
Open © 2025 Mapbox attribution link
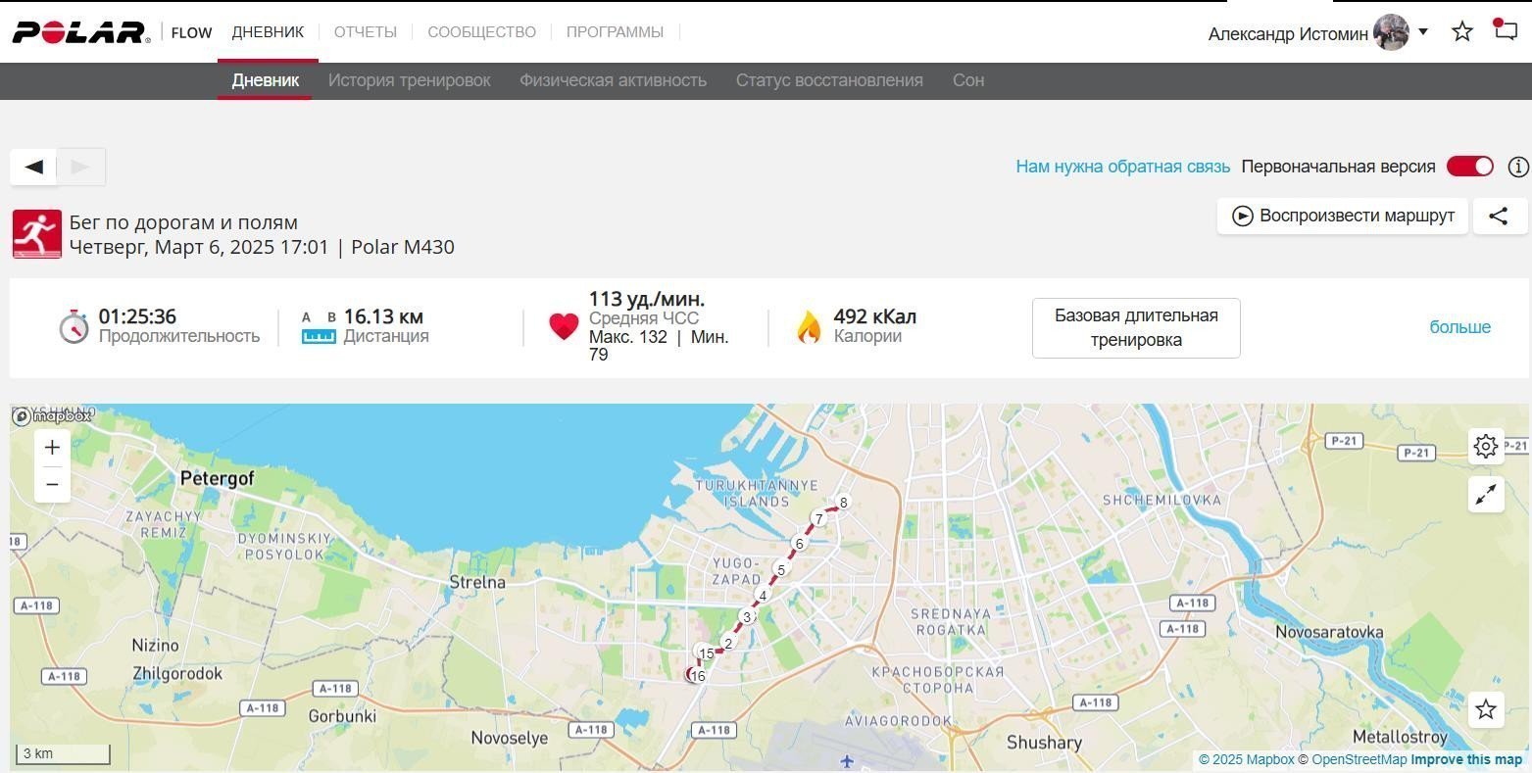(1246, 759)
